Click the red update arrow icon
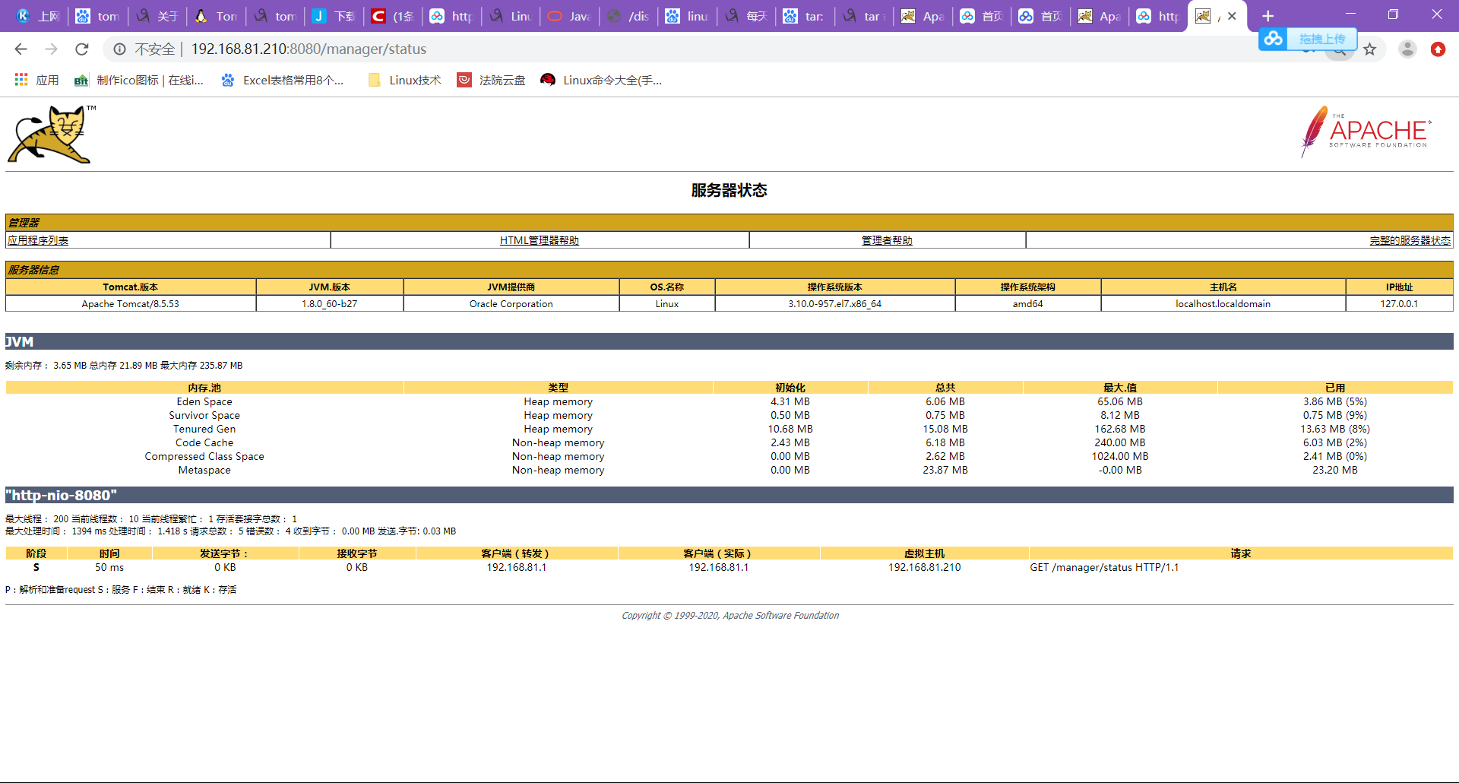The image size is (1459, 783). click(x=1438, y=49)
